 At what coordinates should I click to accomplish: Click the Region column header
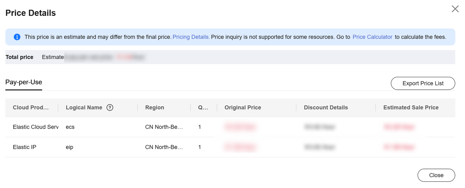click(x=155, y=108)
